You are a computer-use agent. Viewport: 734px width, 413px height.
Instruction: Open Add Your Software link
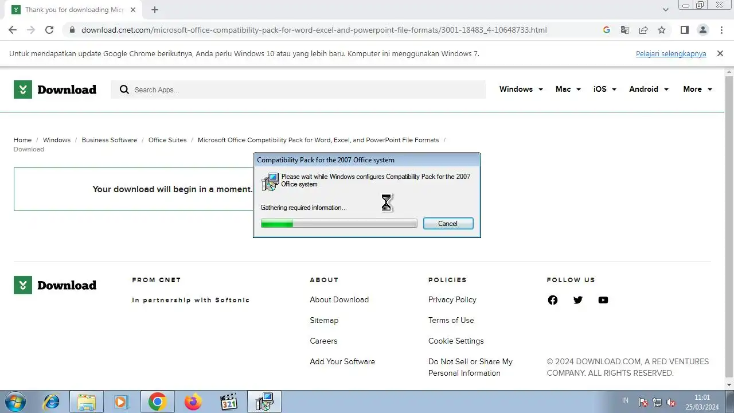tap(342, 361)
